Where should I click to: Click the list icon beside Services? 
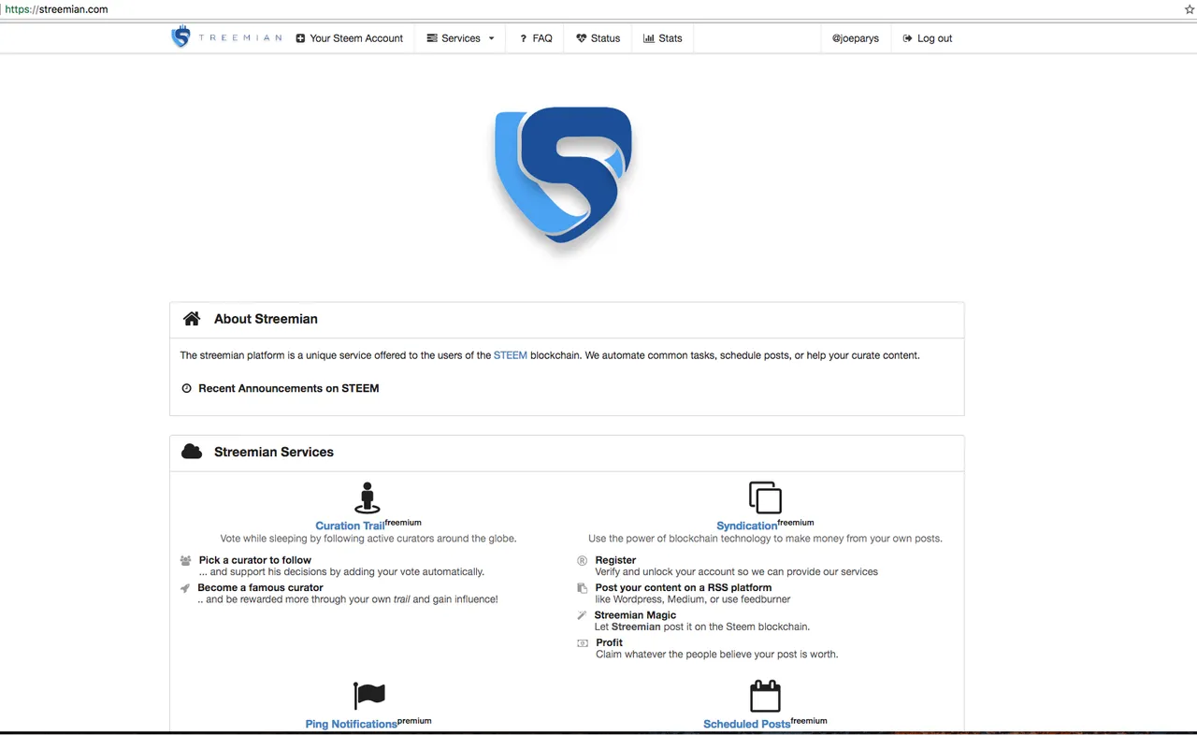(432, 38)
